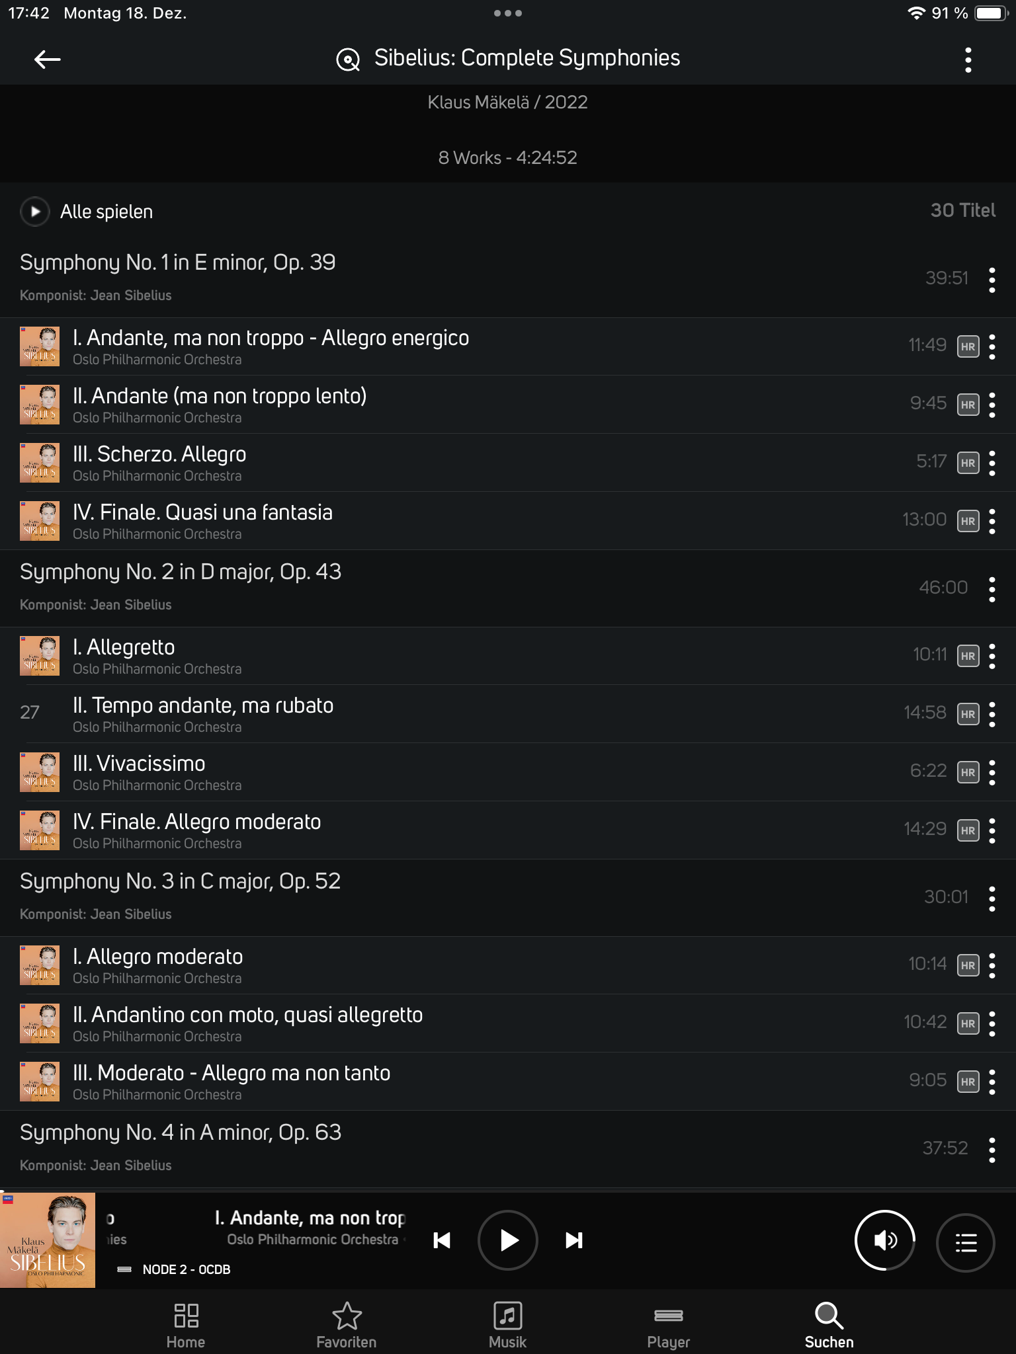Open the play queue list icon
Screen dimensions: 1016x1354
(x=966, y=1242)
